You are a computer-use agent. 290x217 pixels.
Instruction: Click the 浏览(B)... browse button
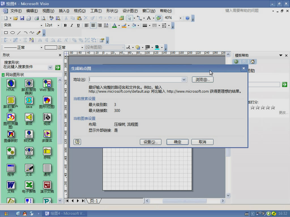pos(203,79)
